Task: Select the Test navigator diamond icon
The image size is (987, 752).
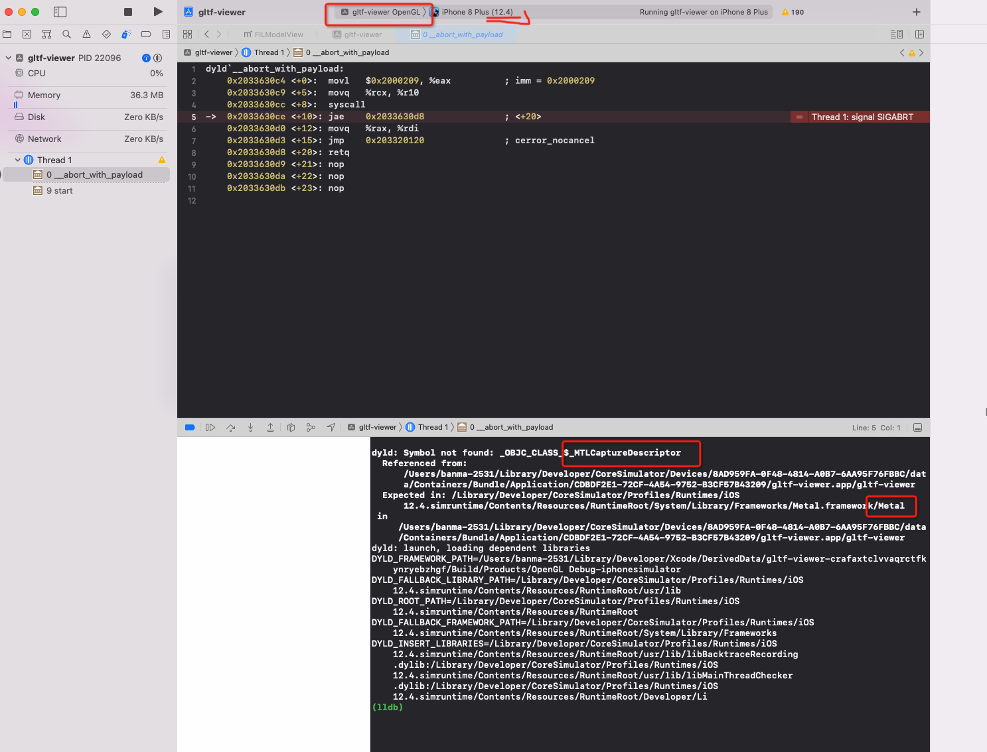Action: point(106,34)
